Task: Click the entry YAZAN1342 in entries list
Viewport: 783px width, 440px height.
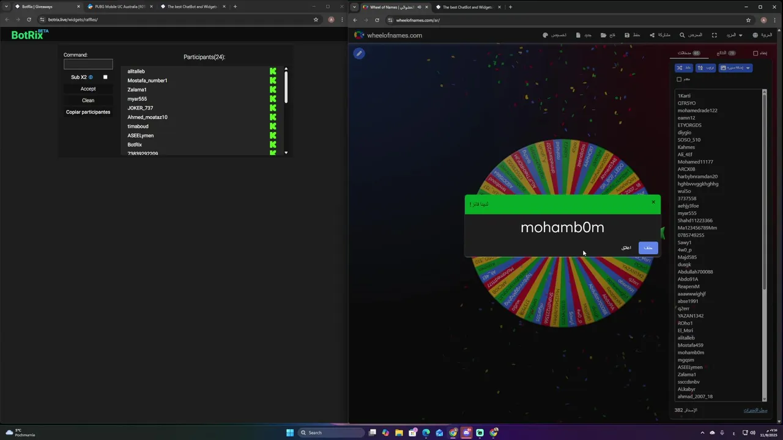Action: pyautogui.click(x=691, y=316)
